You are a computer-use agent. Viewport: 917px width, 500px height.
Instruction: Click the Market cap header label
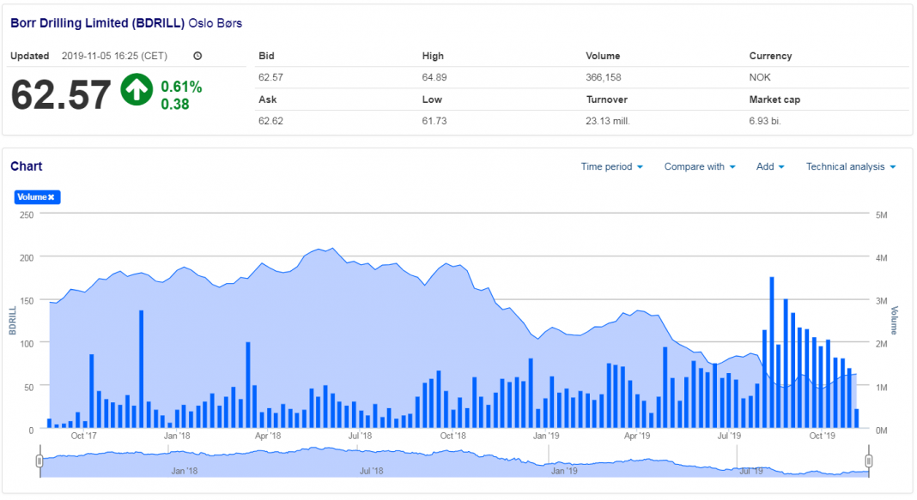click(774, 99)
